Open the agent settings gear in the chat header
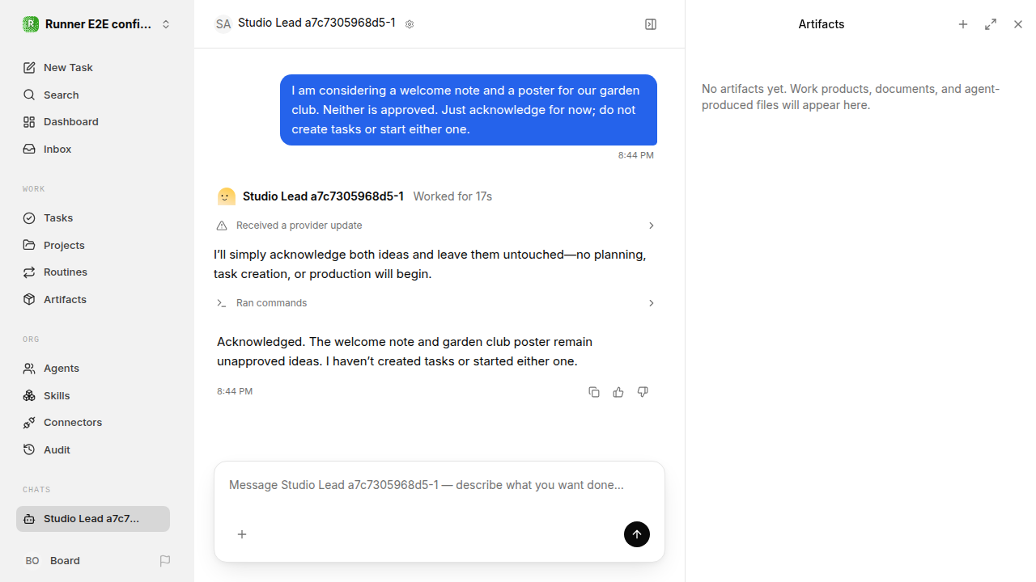The image size is (1036, 582). click(x=410, y=24)
